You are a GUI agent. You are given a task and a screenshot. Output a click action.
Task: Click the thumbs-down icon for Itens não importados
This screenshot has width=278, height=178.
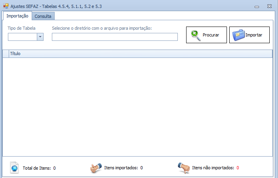pyautogui.click(x=184, y=168)
